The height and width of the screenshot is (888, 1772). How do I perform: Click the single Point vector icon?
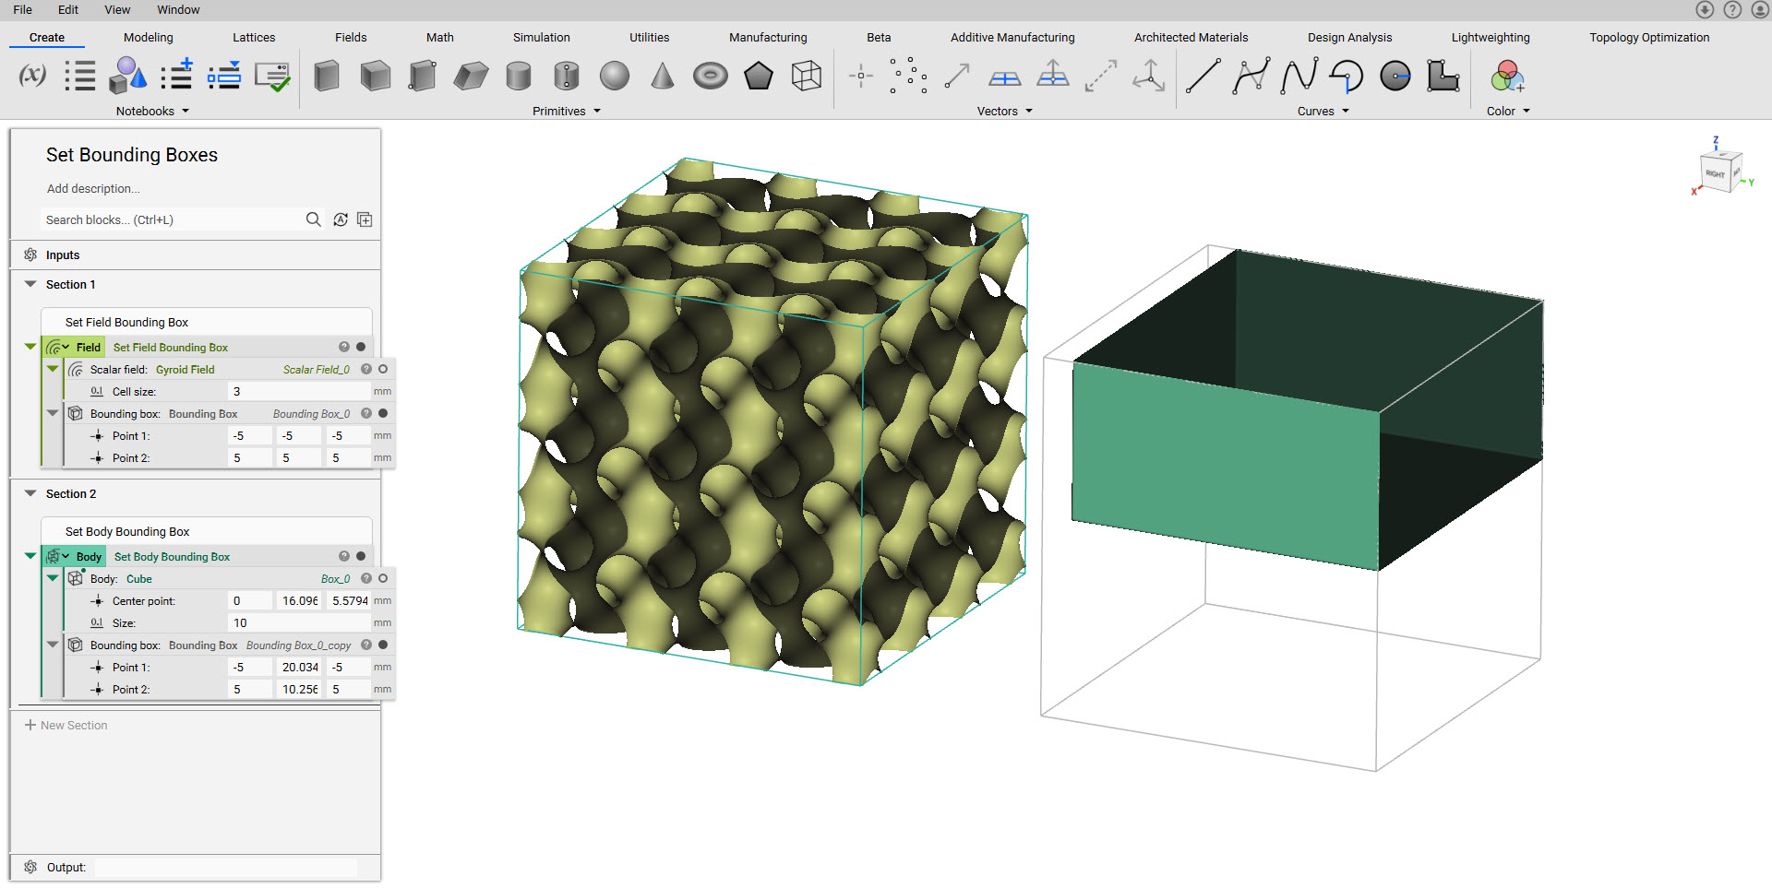coord(861,76)
